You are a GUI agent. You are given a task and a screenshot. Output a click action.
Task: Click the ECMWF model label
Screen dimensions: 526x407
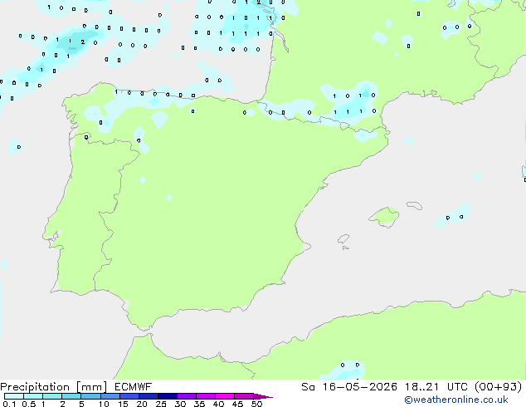(x=134, y=387)
